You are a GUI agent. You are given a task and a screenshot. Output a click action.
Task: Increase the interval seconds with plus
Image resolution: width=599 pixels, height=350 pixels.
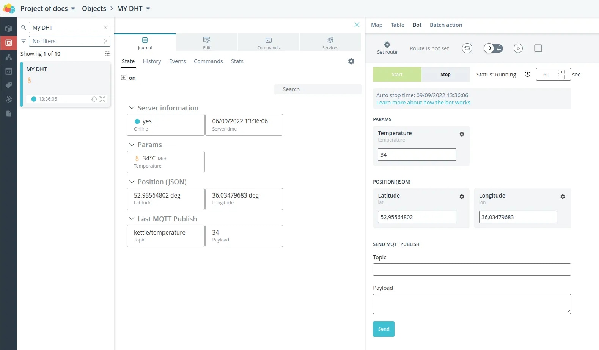[561, 72]
